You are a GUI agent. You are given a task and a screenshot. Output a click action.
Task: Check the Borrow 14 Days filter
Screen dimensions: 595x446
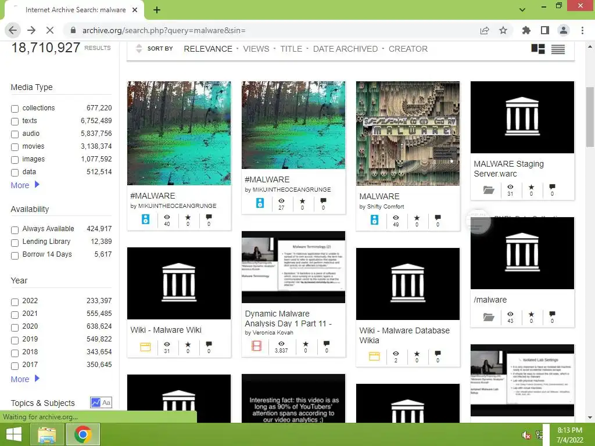15,256
